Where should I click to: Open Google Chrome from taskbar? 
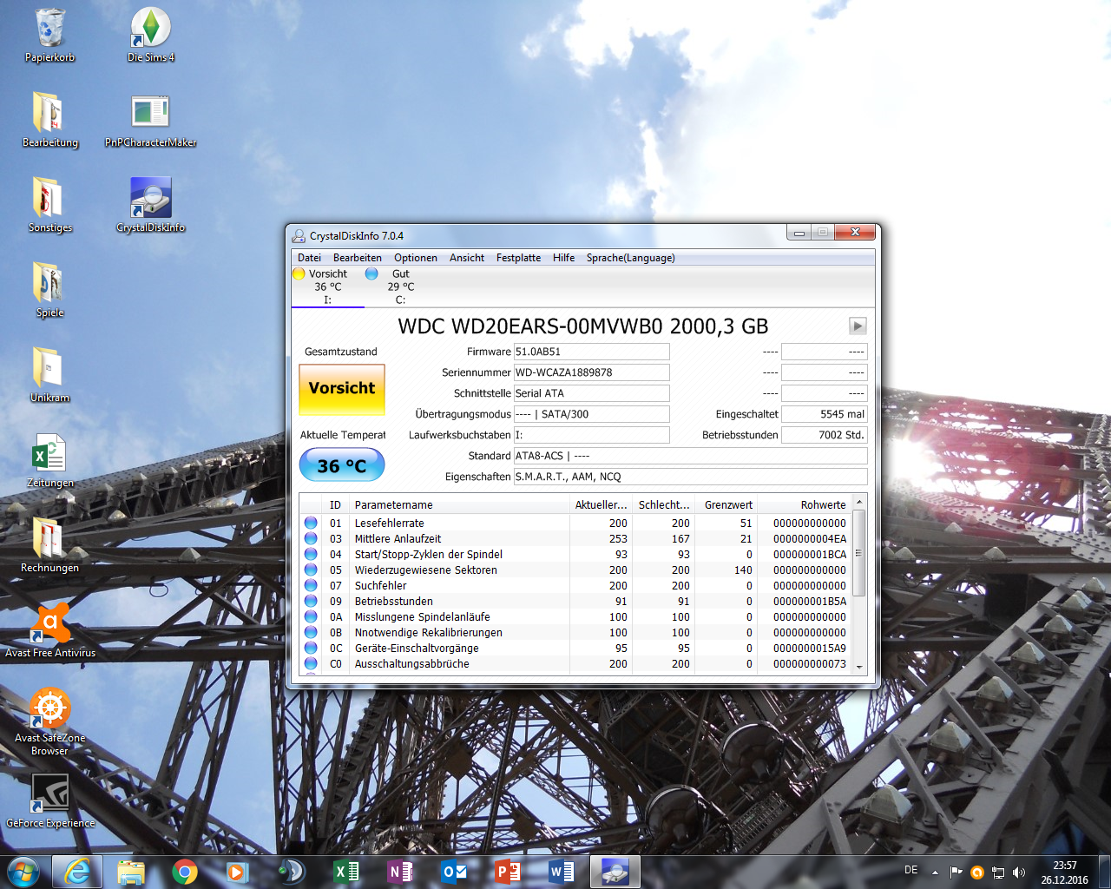[184, 872]
